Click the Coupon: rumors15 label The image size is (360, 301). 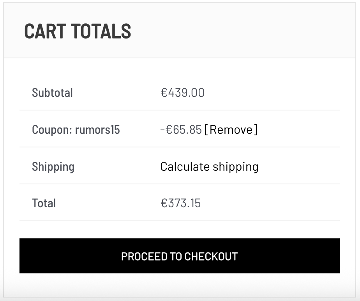76,129
